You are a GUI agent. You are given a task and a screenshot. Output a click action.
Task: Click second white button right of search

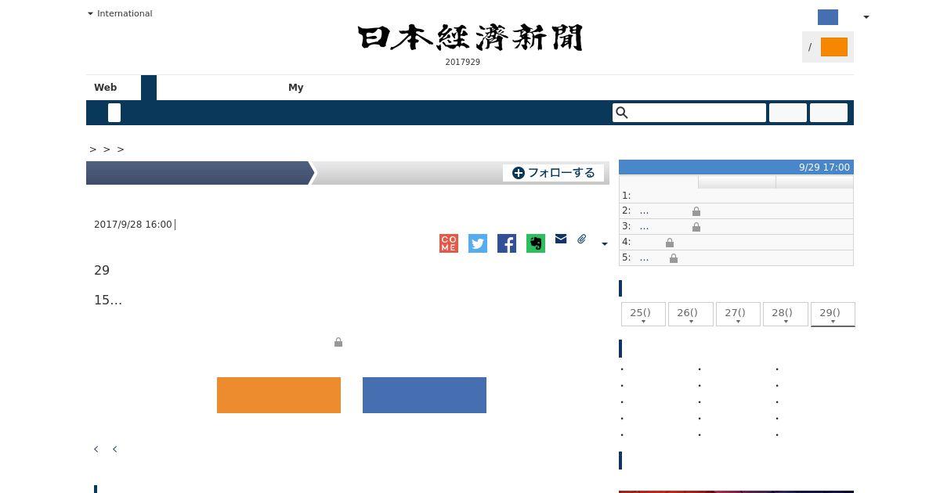click(x=829, y=113)
